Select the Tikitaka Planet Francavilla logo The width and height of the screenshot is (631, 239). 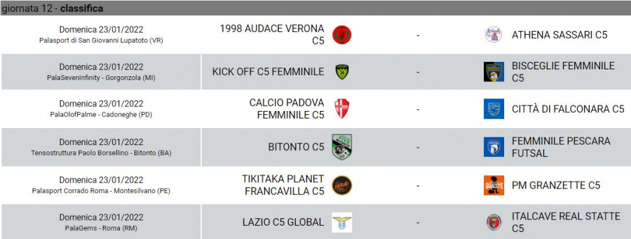pyautogui.click(x=341, y=185)
